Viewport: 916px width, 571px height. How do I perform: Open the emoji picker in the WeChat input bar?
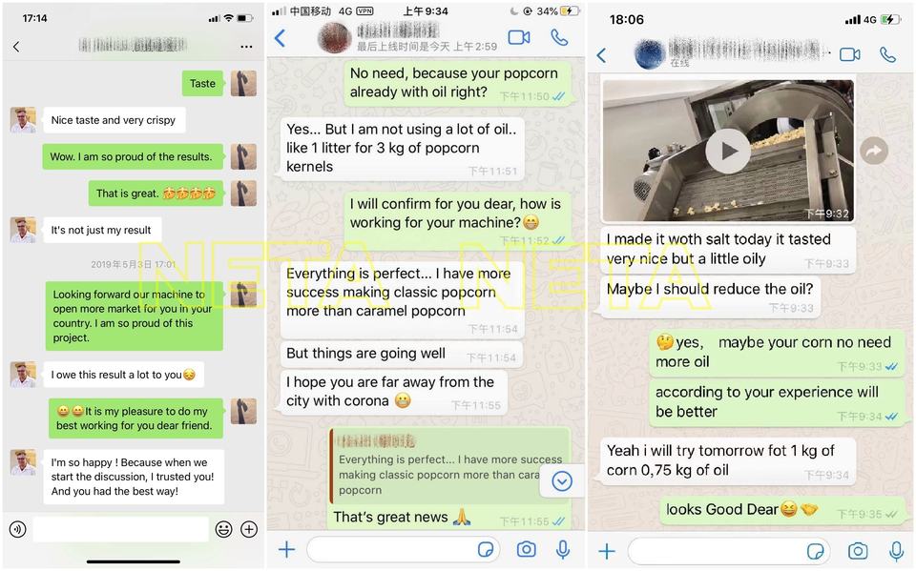223,530
